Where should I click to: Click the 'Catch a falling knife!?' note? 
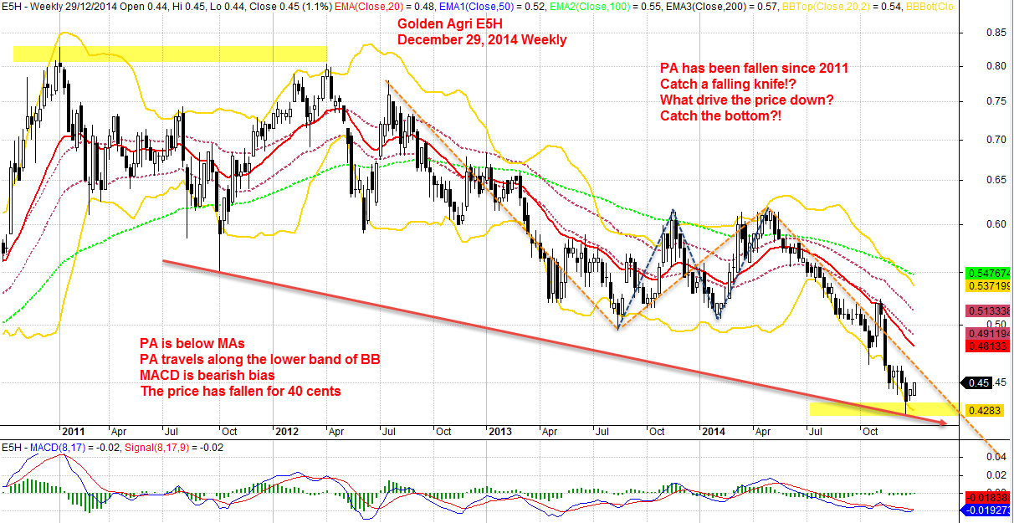(x=729, y=85)
